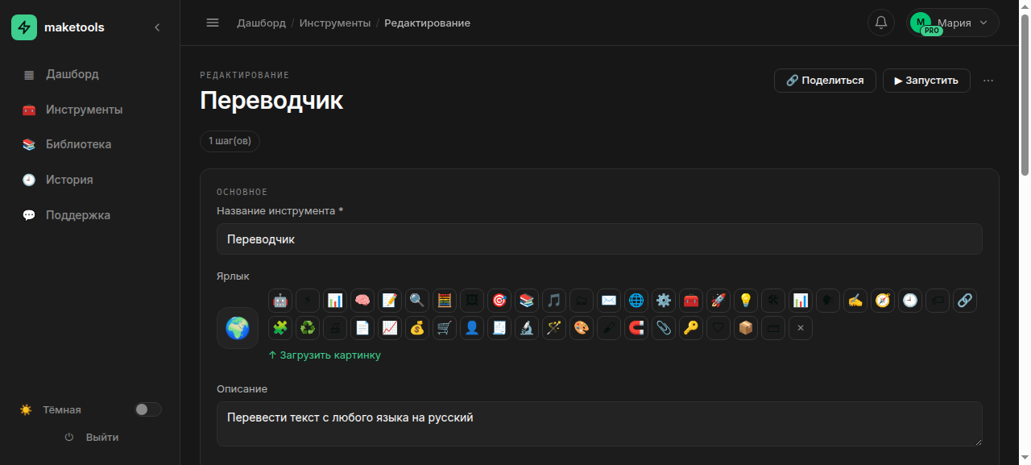Viewport: 1031px width, 465px height.
Task: Open the notifications bell
Action: tap(881, 23)
